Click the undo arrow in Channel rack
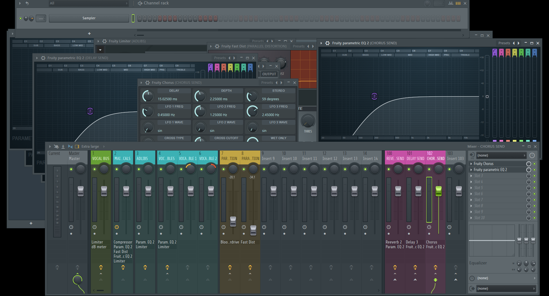Viewport: 549px width, 296px height. click(x=27, y=3)
